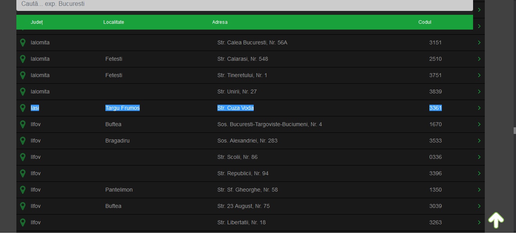
Task: Click the map pin for Str. Unirii row
Action: (x=23, y=91)
